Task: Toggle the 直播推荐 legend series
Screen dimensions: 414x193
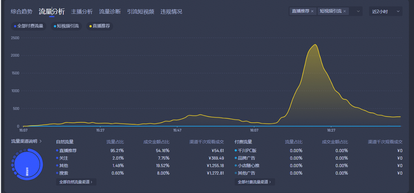Action: click(x=100, y=26)
